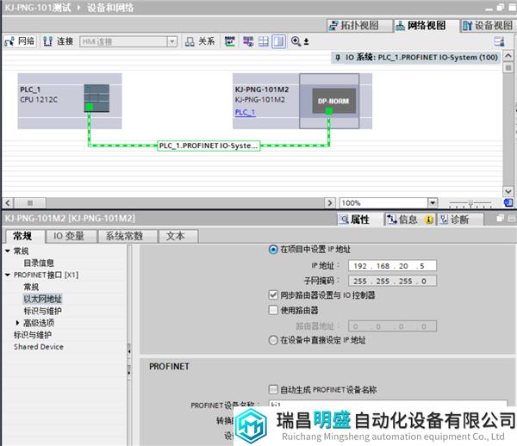
Task: Click PLC_1 green PROFINET port
Action: tap(89, 107)
